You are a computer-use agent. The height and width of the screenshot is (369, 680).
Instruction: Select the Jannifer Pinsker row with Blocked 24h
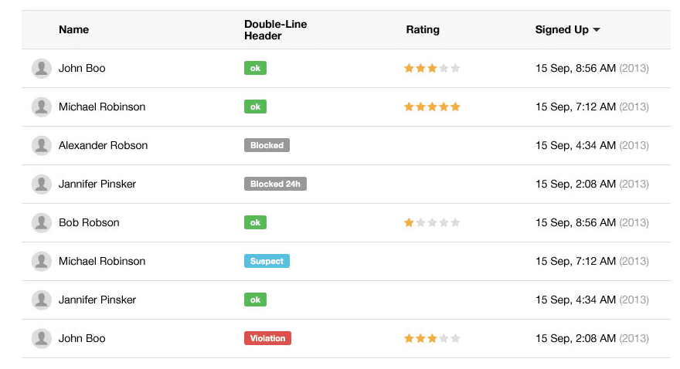pyautogui.click(x=97, y=184)
